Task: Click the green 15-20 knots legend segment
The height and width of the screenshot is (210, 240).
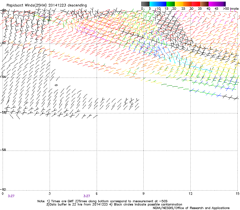Action: pos(171,4)
